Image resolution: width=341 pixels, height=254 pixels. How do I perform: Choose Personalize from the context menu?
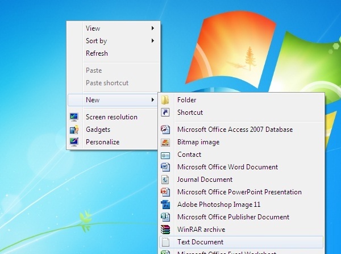pos(102,142)
